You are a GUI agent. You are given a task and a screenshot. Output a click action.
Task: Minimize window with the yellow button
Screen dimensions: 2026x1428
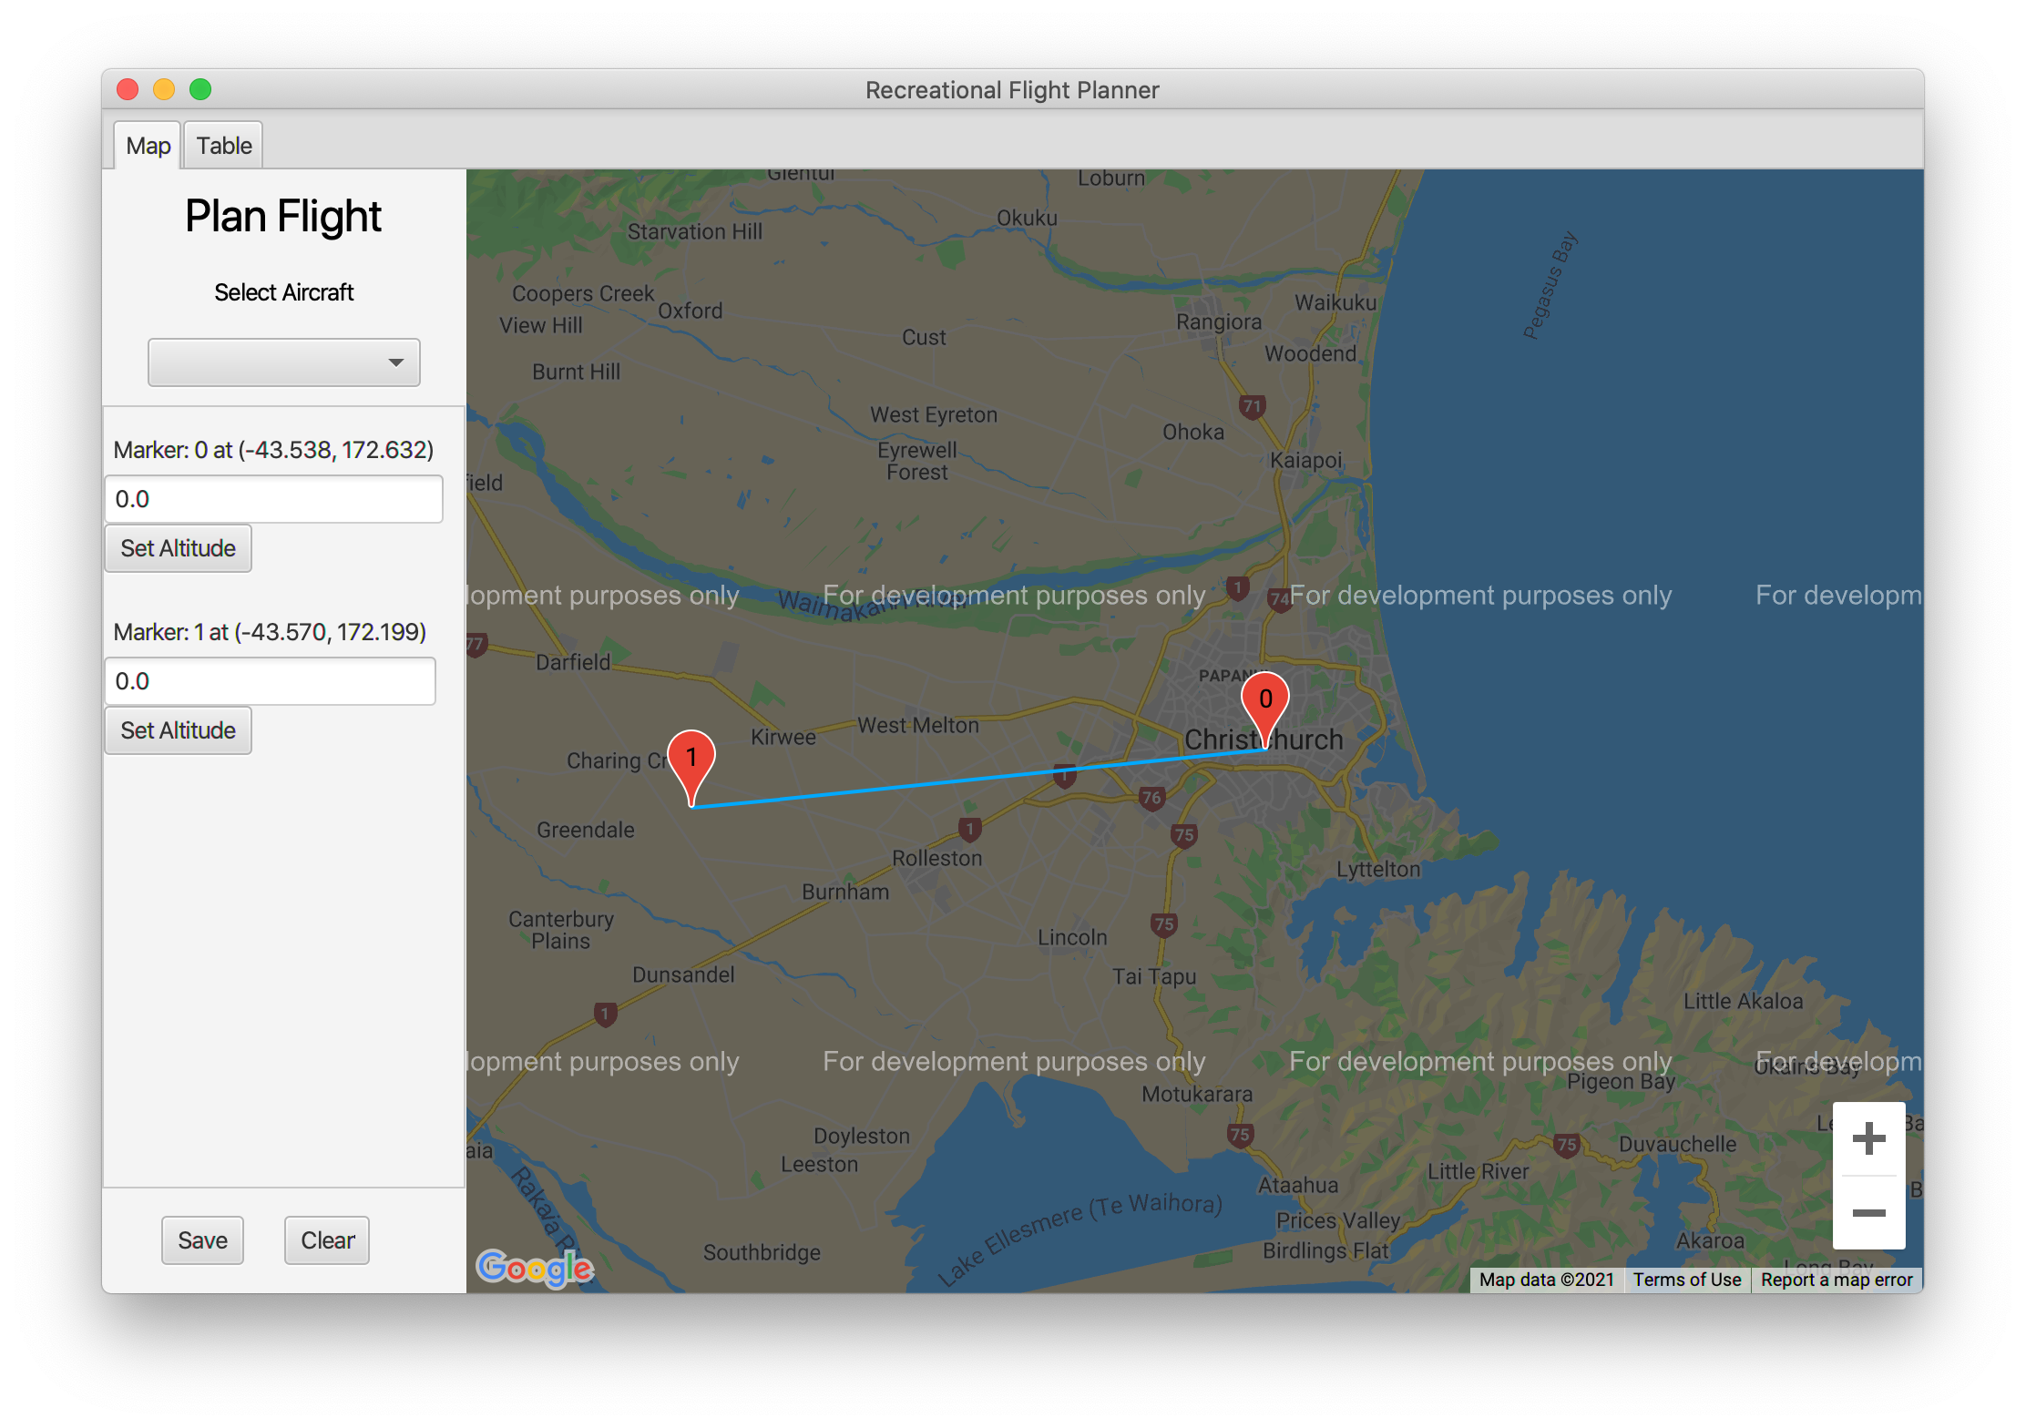tap(164, 89)
